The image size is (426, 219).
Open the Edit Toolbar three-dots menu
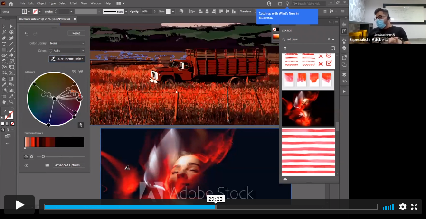pos(8,143)
